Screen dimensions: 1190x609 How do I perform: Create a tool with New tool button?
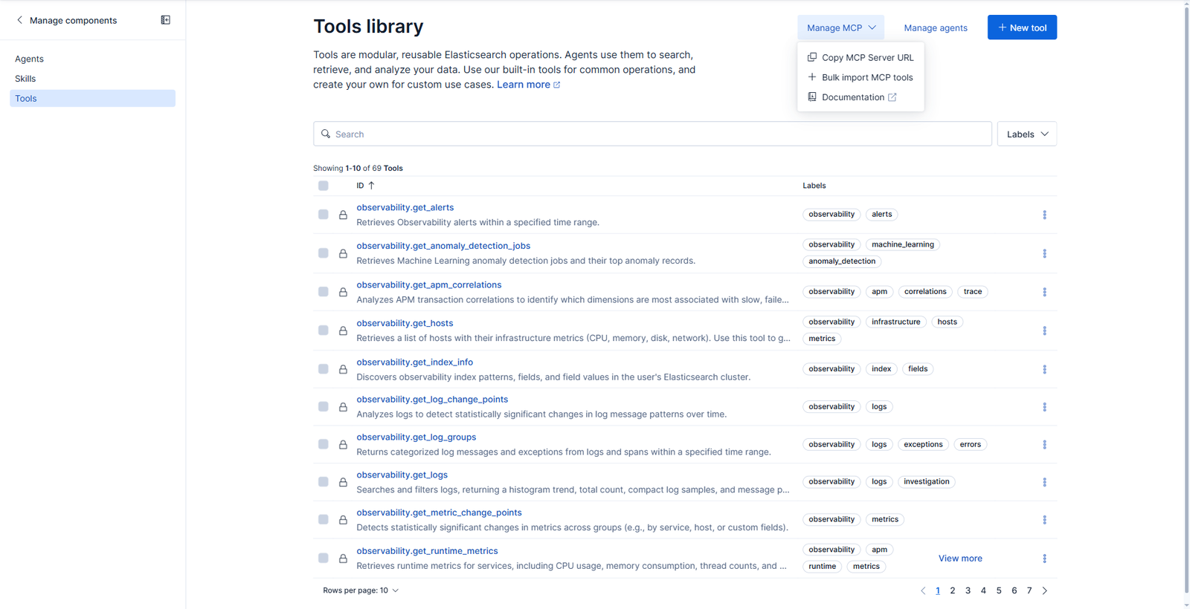[1022, 27]
